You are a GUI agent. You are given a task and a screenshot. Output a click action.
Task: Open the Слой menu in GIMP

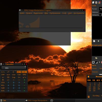[64, 13]
